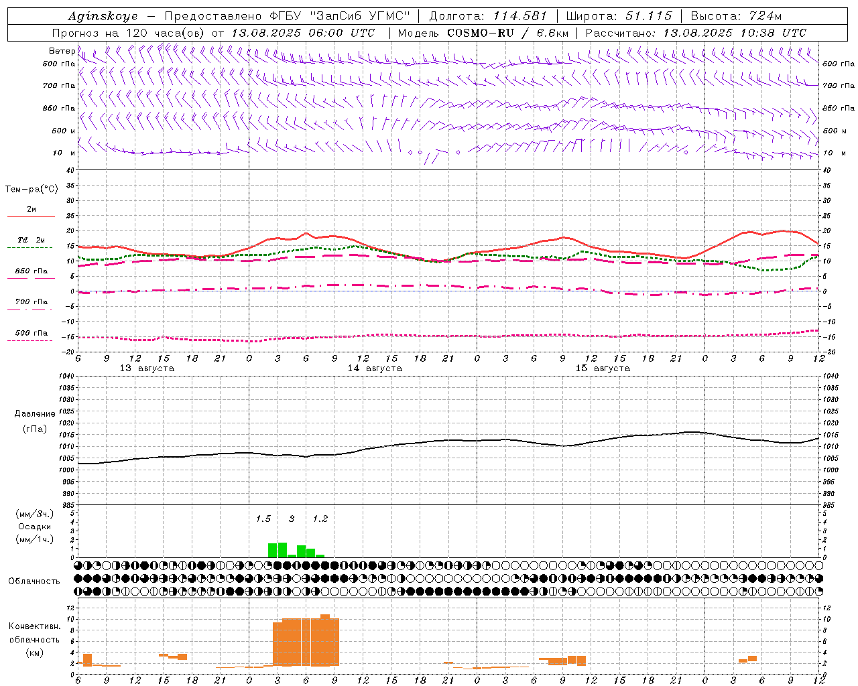Image resolution: width=858 pixels, height=686 pixels.
Task: Click the tallest green precipitation bar
Action: tap(282, 550)
